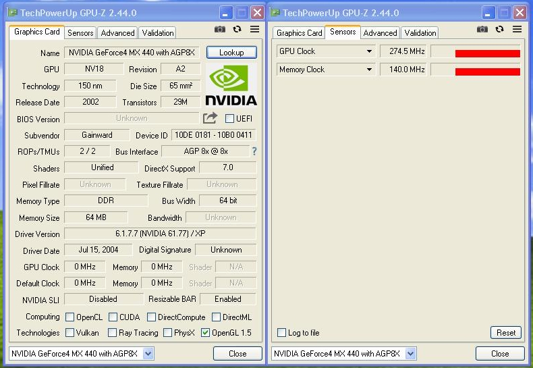Click the NV18 GPU field

coord(94,69)
